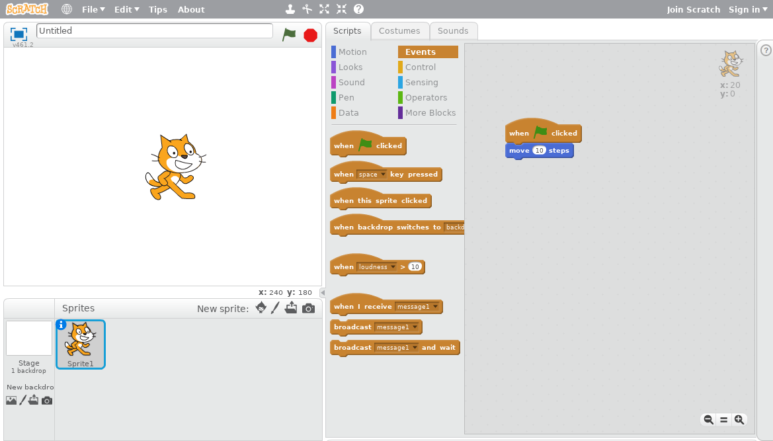Open the Edit menu

pos(127,9)
